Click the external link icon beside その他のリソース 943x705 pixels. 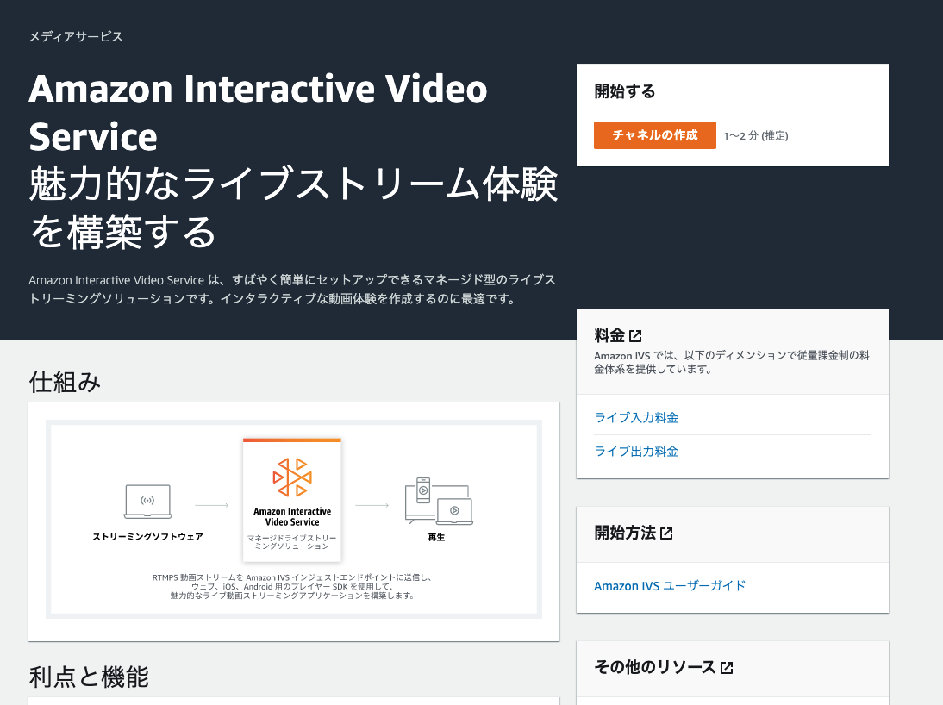pos(727,666)
